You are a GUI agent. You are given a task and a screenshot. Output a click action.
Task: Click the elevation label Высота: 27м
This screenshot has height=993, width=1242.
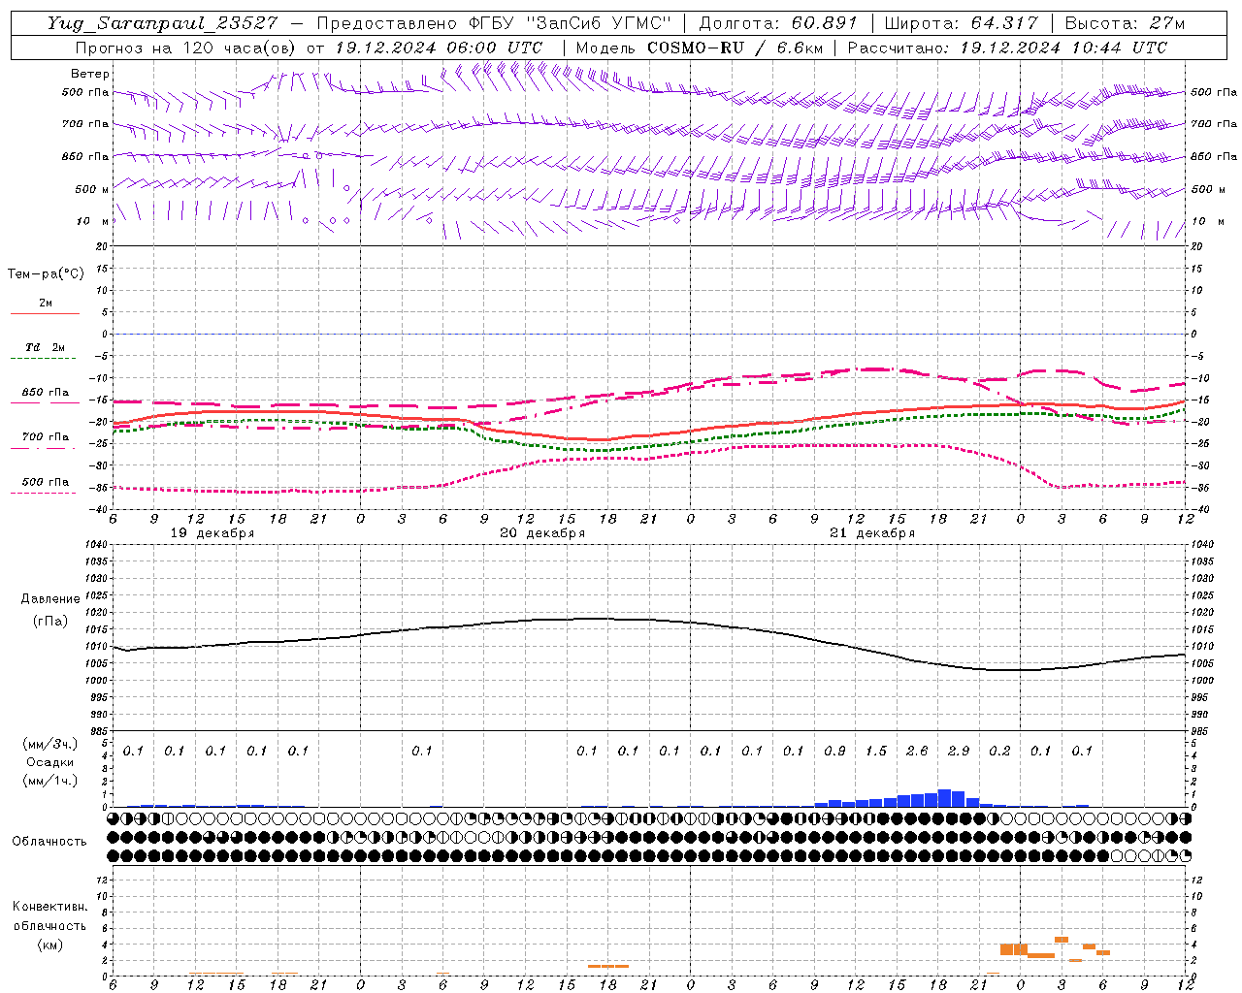click(1125, 23)
